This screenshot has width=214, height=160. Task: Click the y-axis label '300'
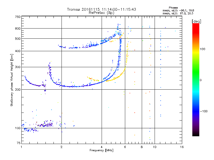(x=18, y=67)
